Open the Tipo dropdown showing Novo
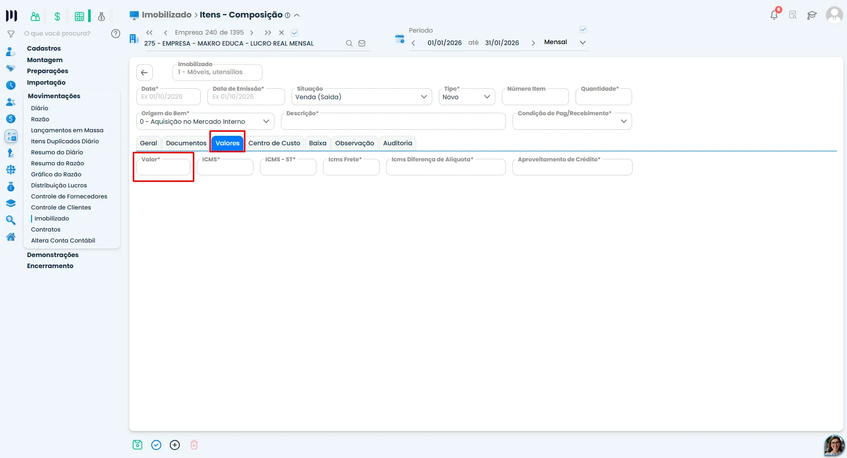847x458 pixels. point(467,97)
